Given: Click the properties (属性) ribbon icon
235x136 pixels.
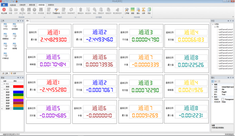Looking at the screenshot, I should [x=138, y=11].
